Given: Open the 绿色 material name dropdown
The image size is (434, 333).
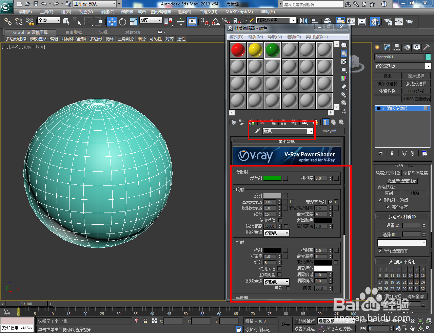Looking at the screenshot, I should (x=310, y=131).
